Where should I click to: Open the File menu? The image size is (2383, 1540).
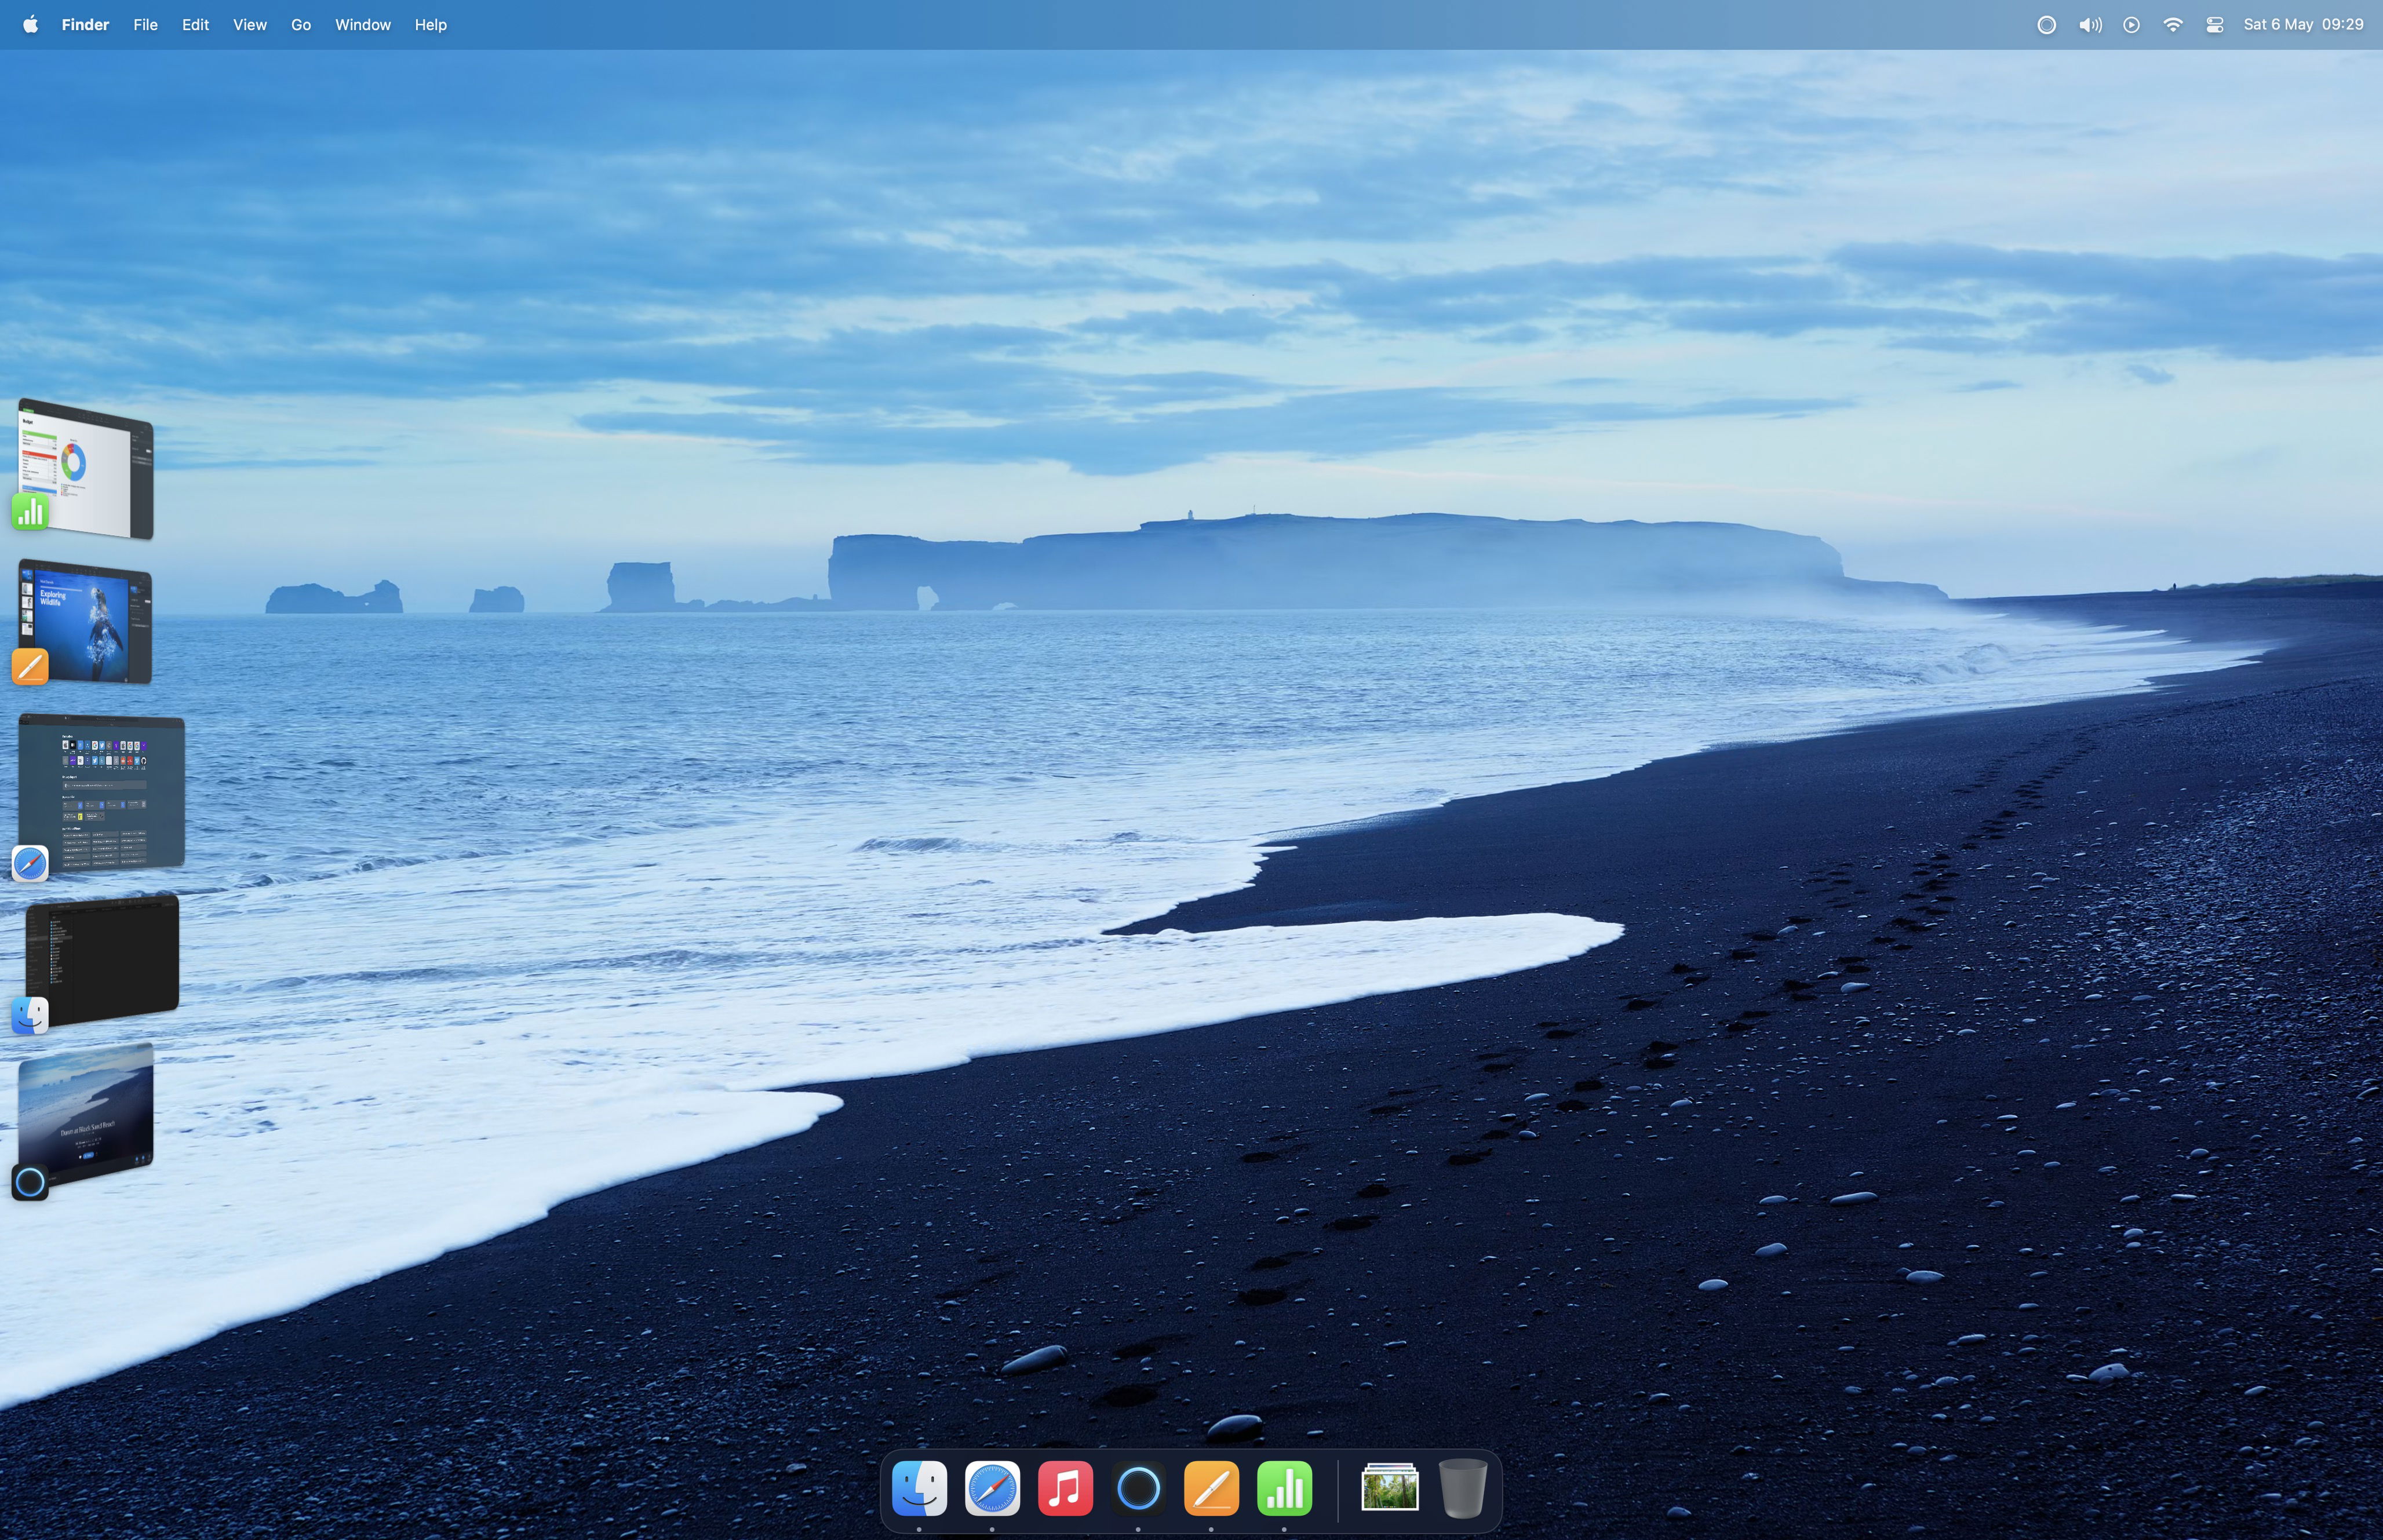click(x=145, y=25)
